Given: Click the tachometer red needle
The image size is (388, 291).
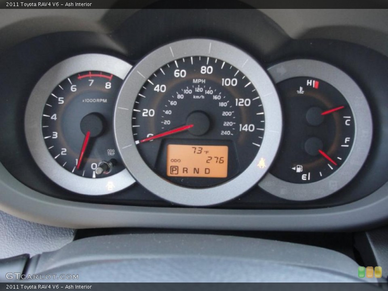Looking at the screenshot, I should (x=83, y=150).
